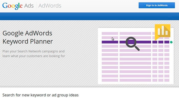179x99 pixels.
Task: Open Search for new keyword or ad group ideas
Action: [40, 95]
